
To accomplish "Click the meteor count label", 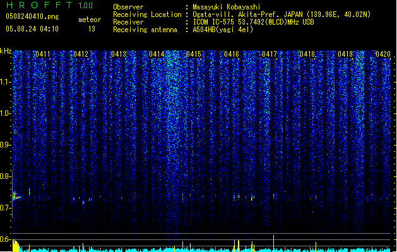I will (x=90, y=20).
